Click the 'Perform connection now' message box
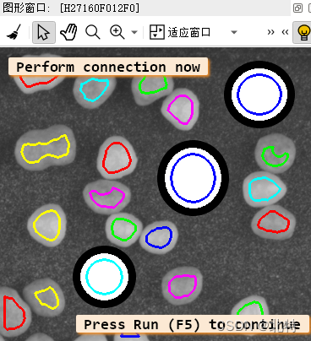The image size is (311, 341). pyautogui.click(x=108, y=67)
